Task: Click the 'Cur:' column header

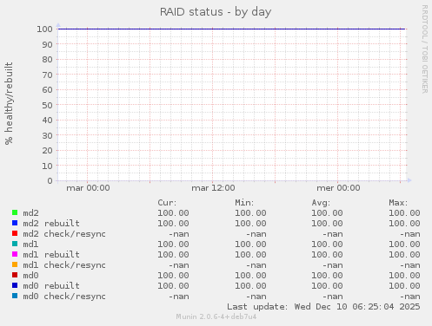Action: (x=167, y=203)
